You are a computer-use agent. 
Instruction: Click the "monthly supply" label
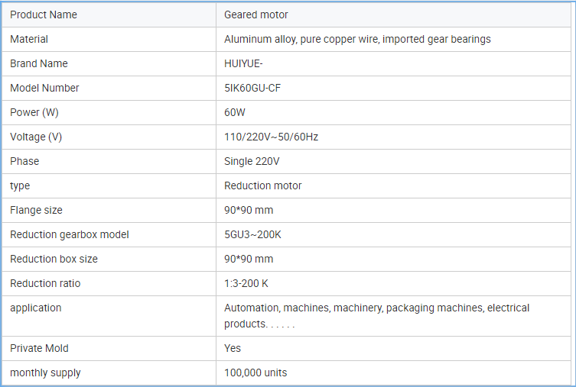click(x=45, y=372)
